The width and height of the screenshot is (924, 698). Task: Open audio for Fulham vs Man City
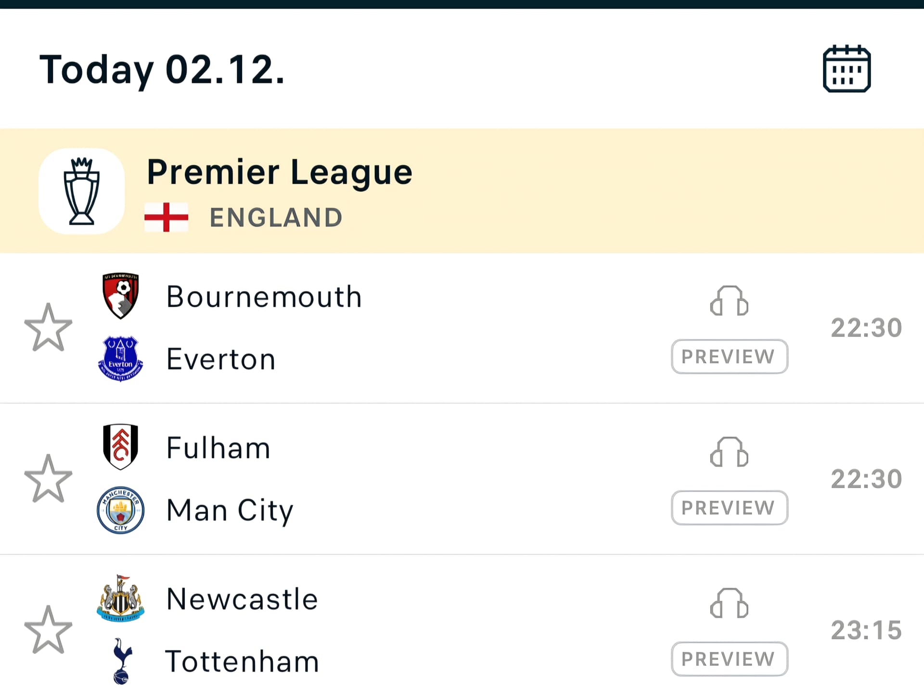(x=729, y=452)
